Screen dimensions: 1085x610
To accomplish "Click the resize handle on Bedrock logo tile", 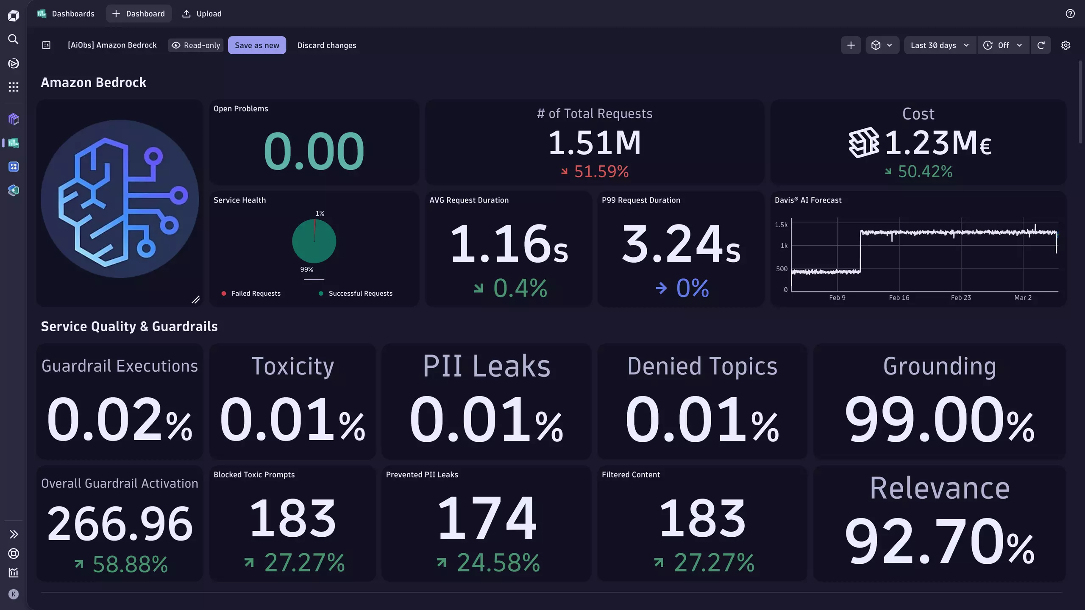I will pos(195,300).
